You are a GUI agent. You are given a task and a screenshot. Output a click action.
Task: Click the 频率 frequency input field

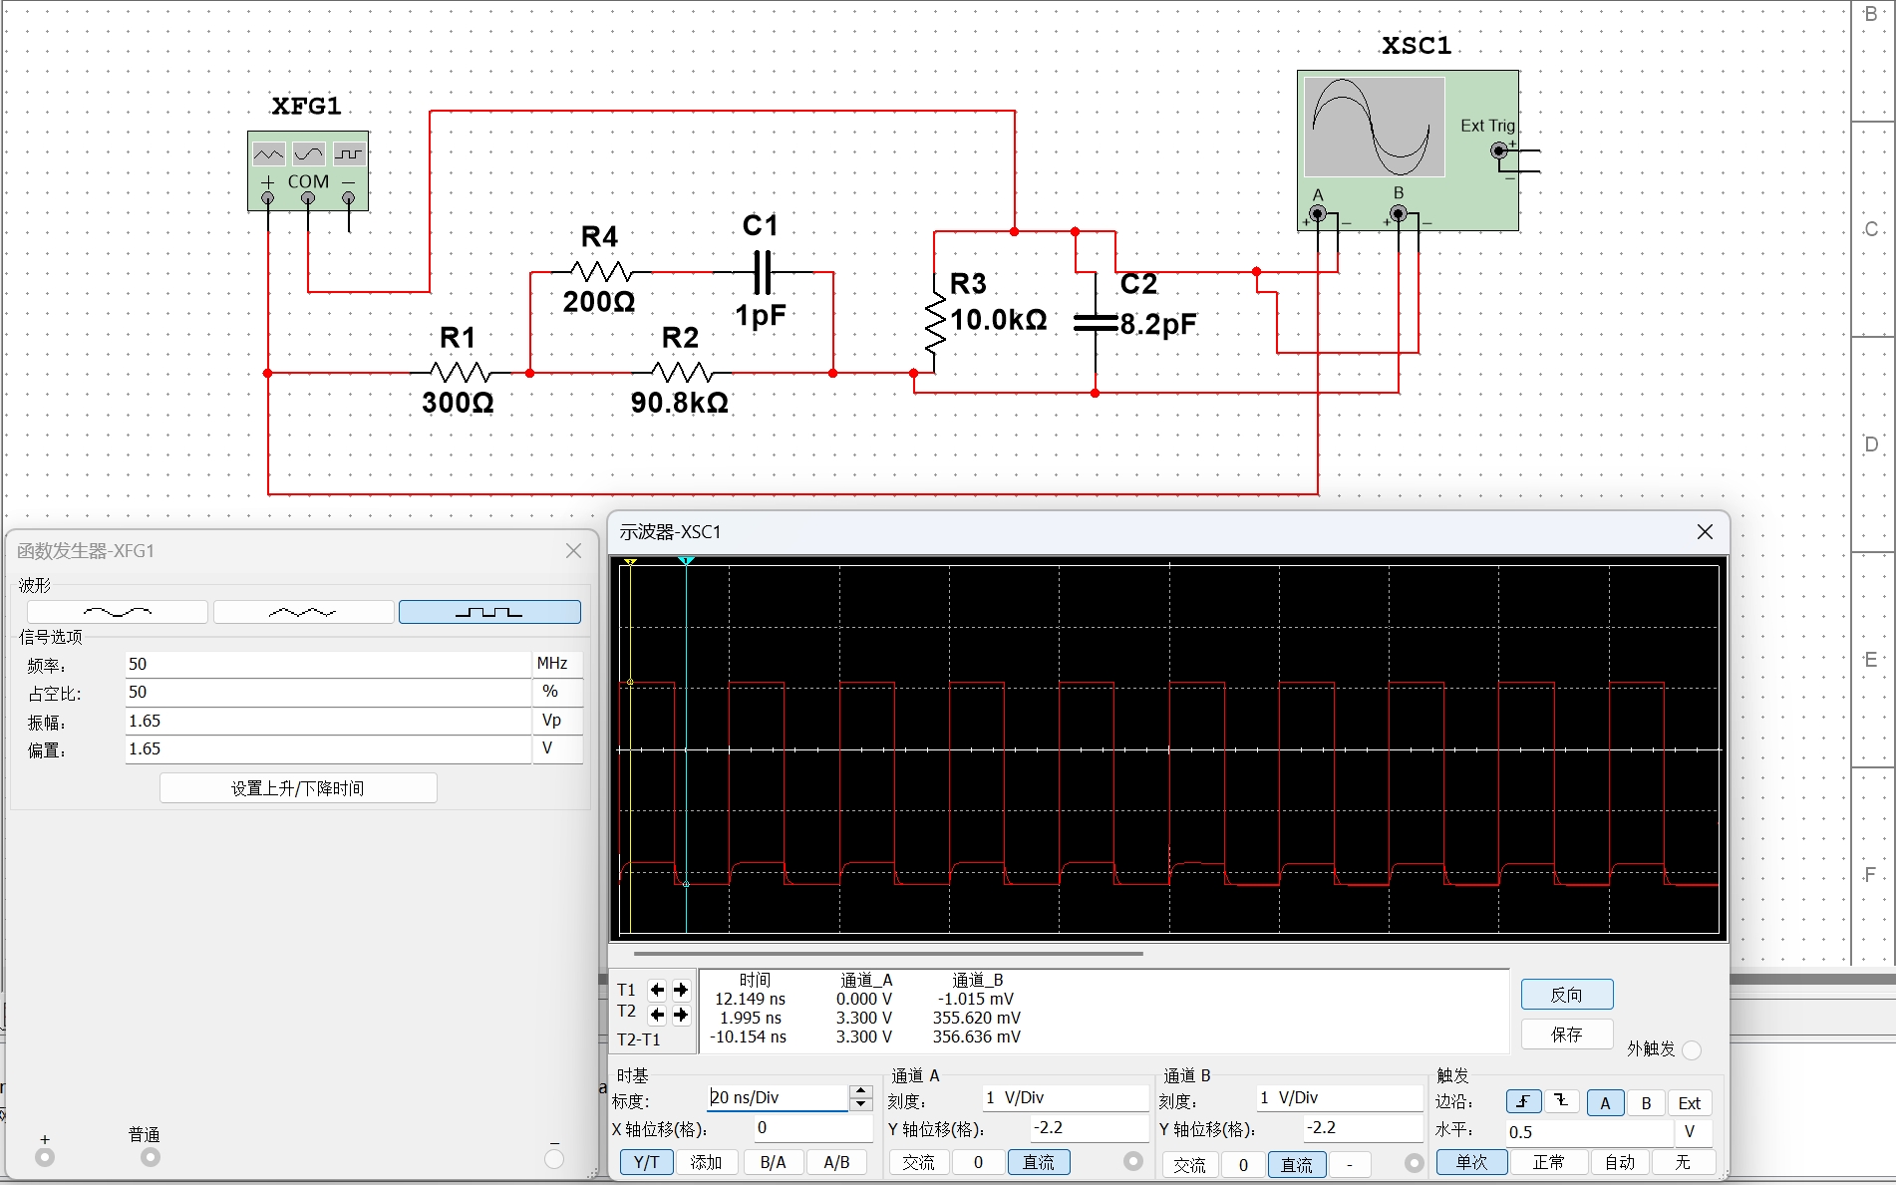[x=328, y=664]
